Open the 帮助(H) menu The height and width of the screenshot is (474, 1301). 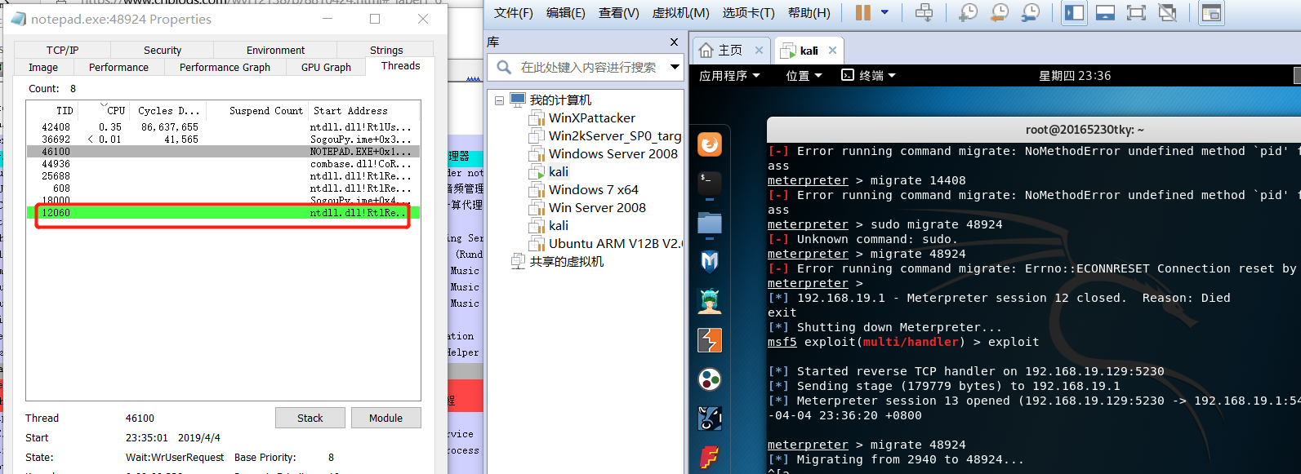809,13
